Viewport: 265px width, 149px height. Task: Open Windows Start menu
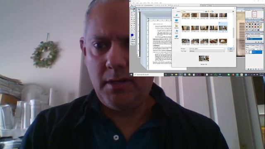131,74
